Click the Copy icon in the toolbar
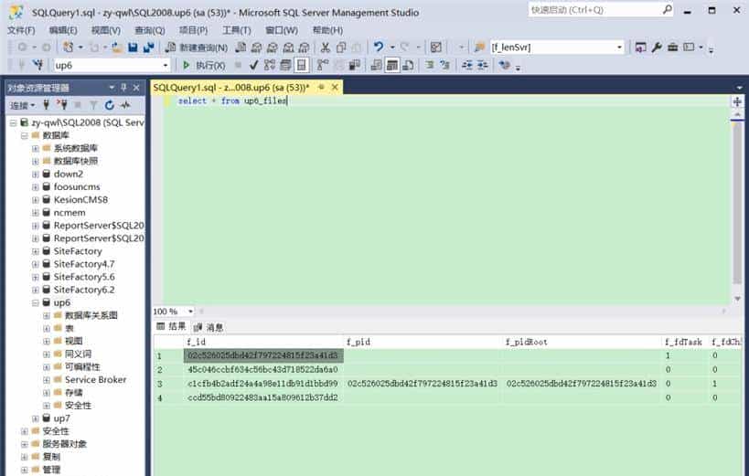Screen dimensions: 749x476 341,48
